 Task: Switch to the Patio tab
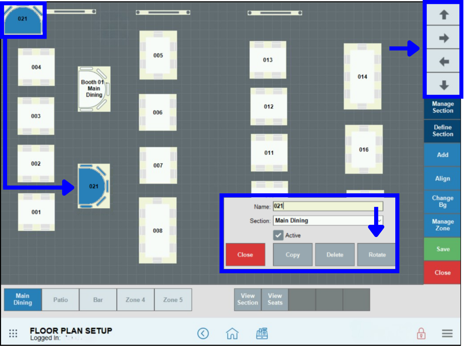60,299
